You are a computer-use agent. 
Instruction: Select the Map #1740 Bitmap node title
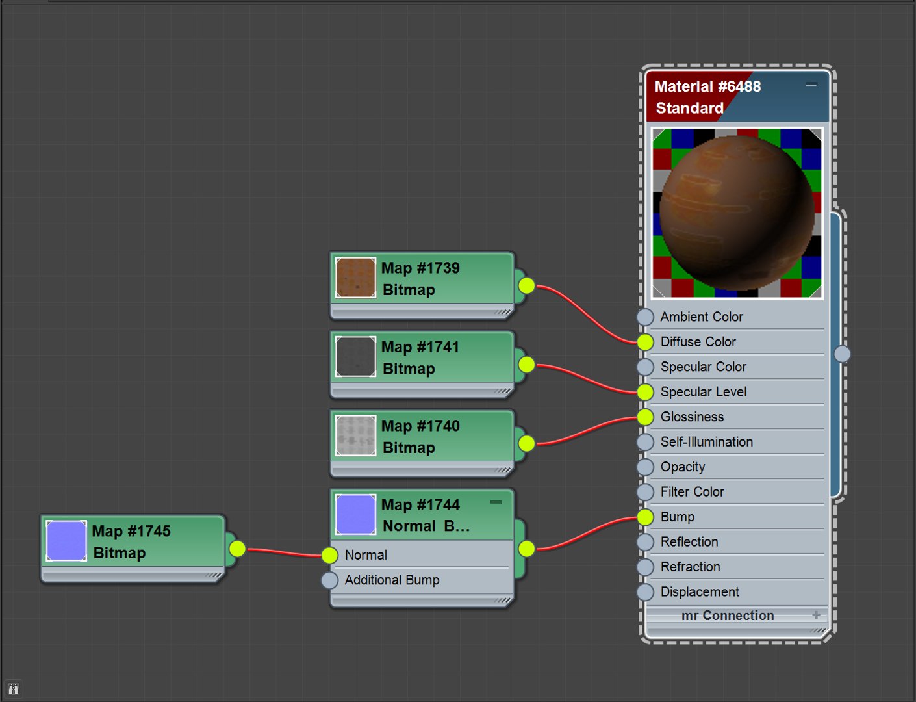[x=421, y=437]
